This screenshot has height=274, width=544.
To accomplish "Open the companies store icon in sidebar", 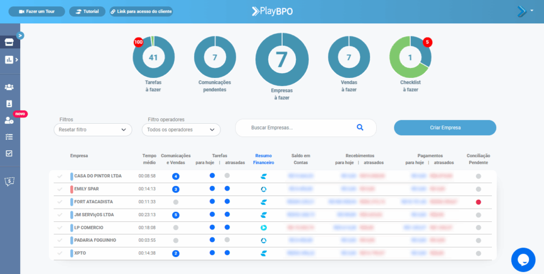I will (9, 42).
